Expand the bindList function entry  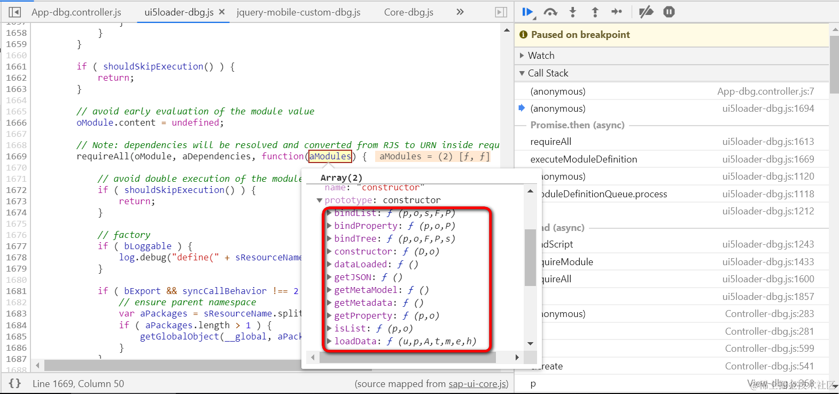(x=329, y=213)
